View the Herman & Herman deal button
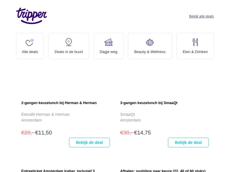Screen dimensions: 230x172 [x=89, y=143]
